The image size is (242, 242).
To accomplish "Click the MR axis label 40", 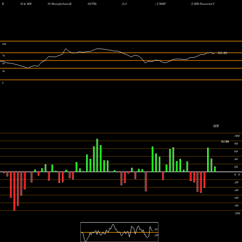I will click(236, 159).
